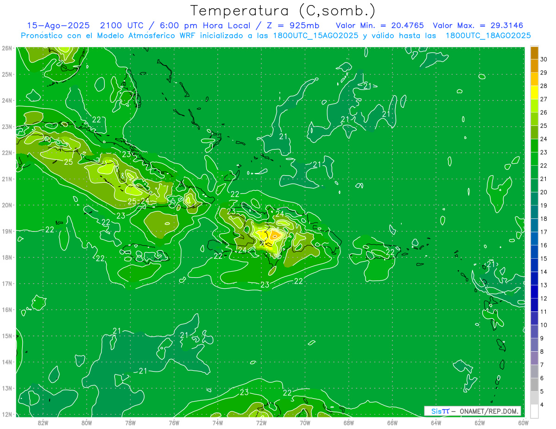Click the '70W' longitude label
The image size is (556, 429).
click(x=305, y=422)
